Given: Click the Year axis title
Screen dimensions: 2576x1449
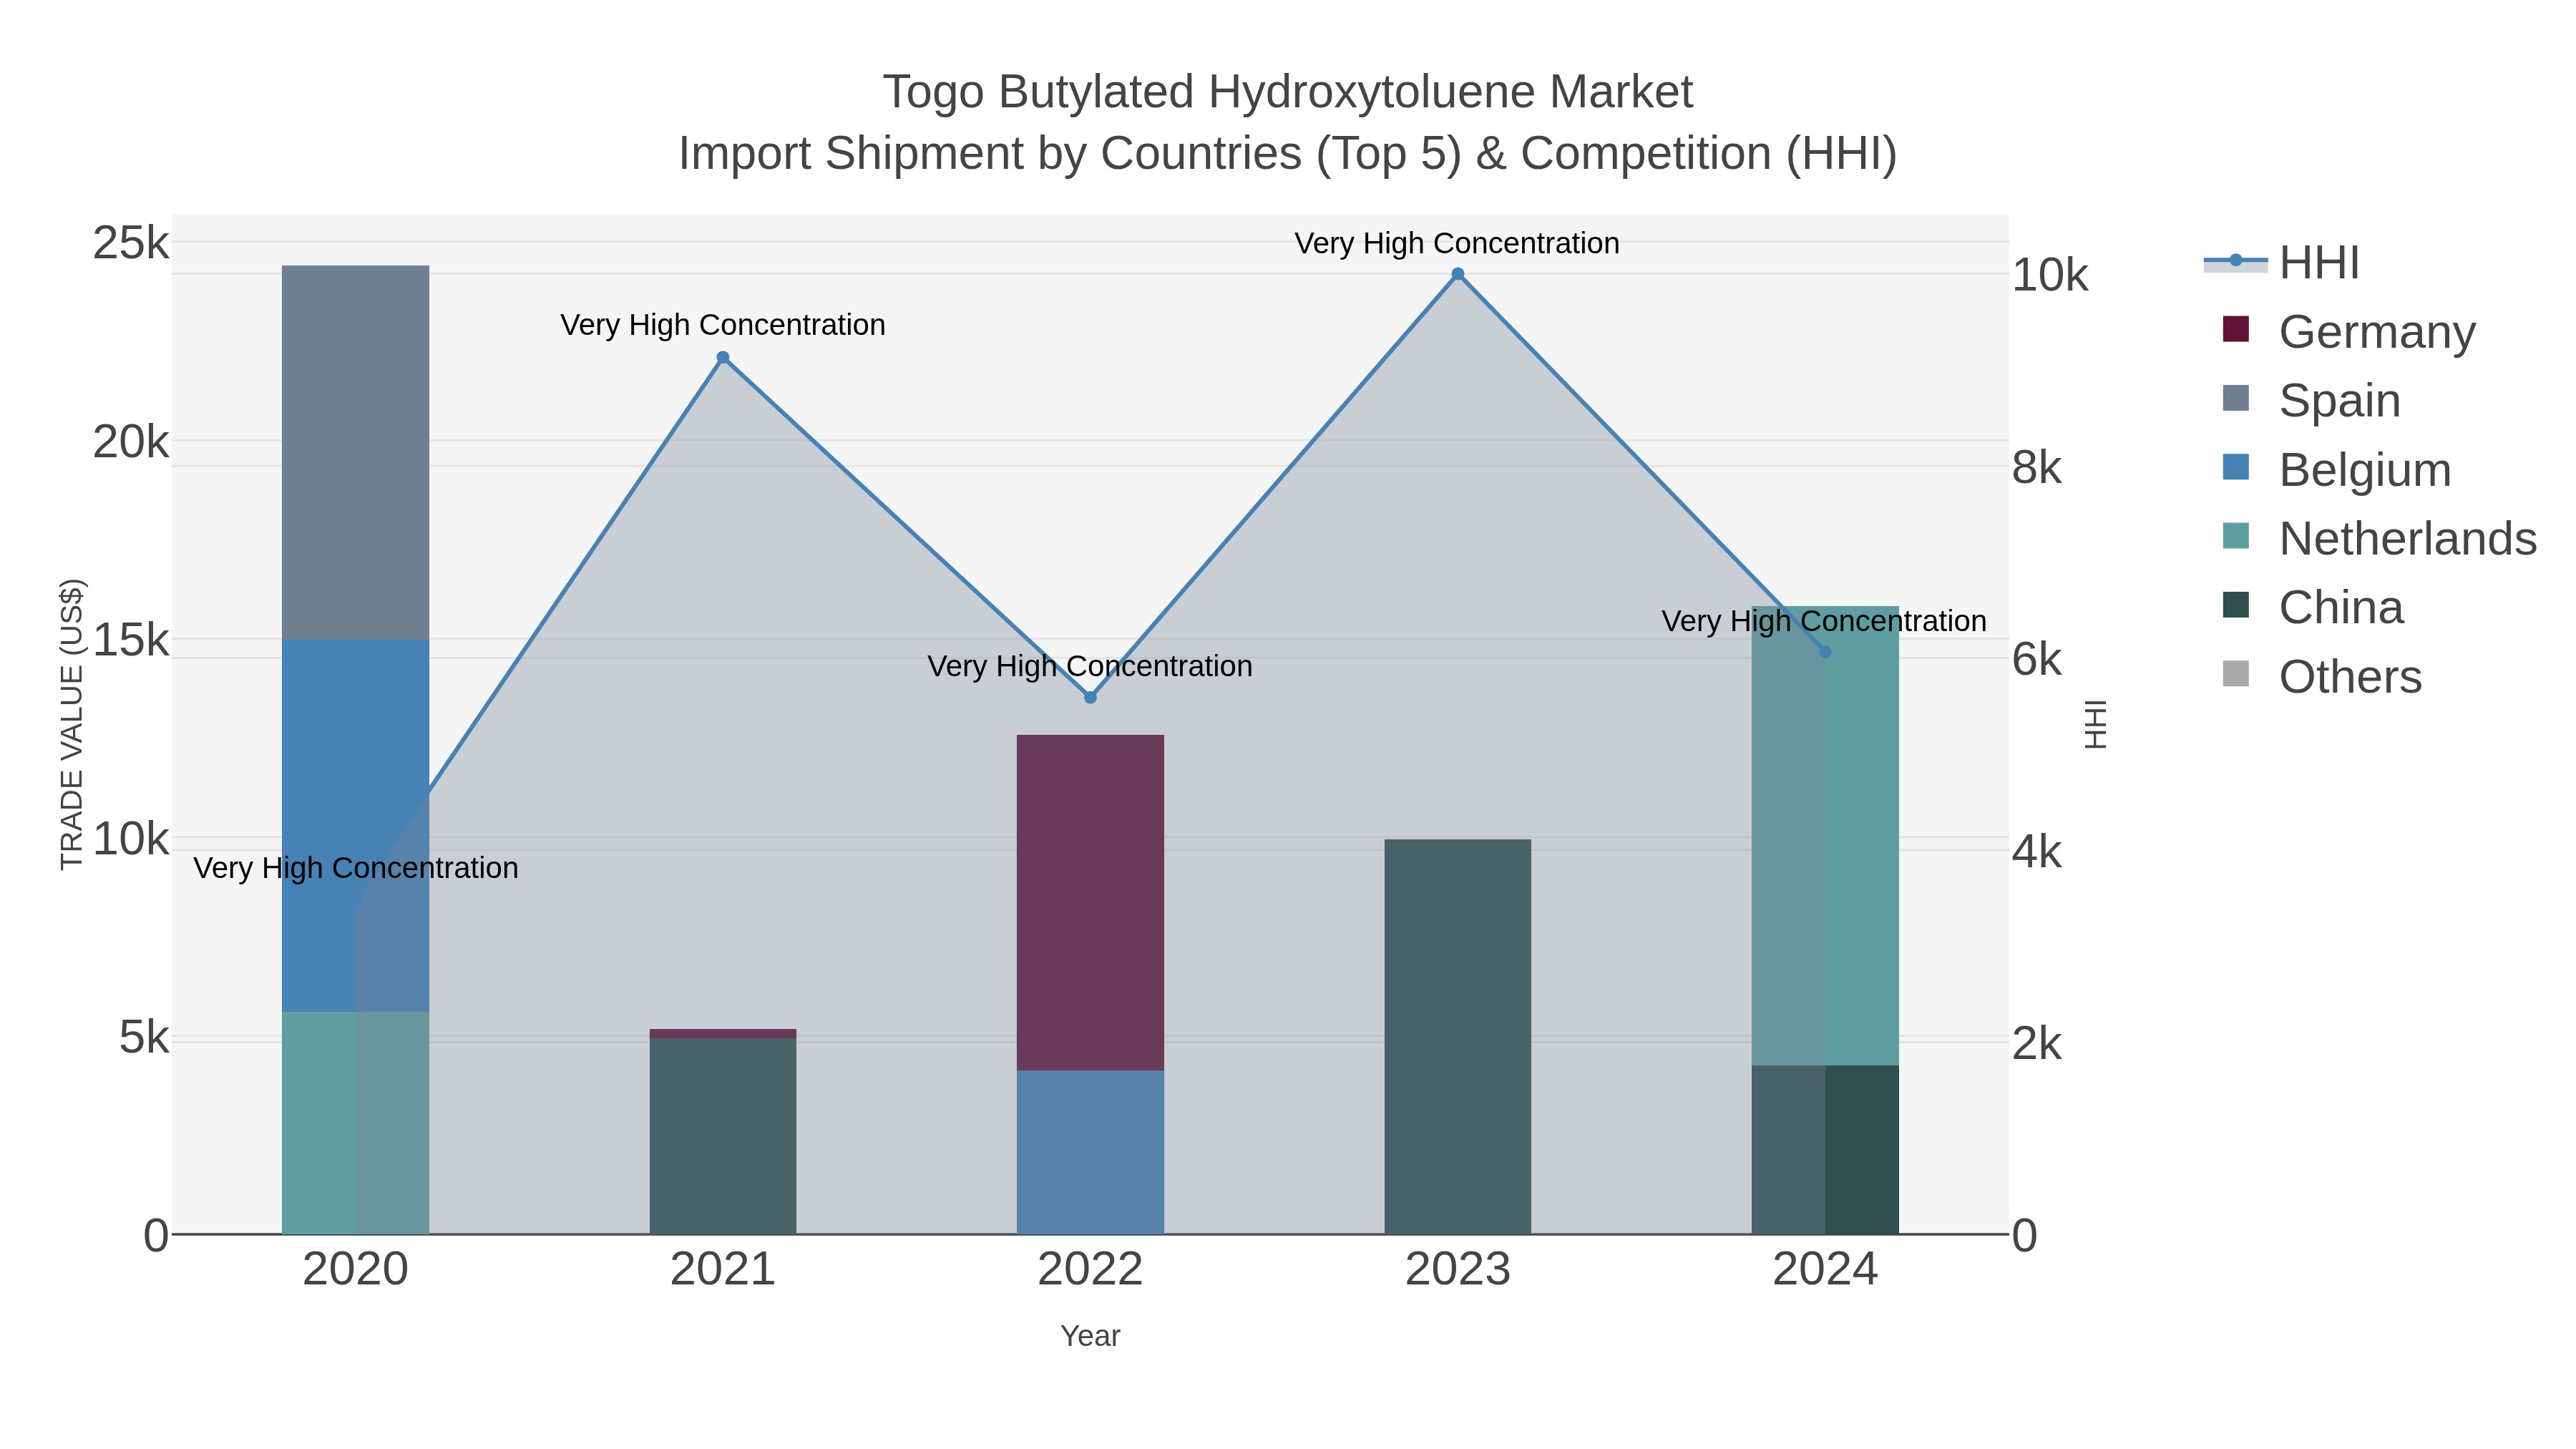Looking at the screenshot, I should click(x=1090, y=1336).
